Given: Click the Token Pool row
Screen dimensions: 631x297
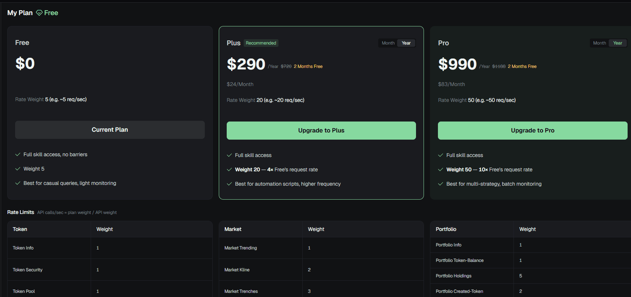Looking at the screenshot, I should (x=110, y=289).
